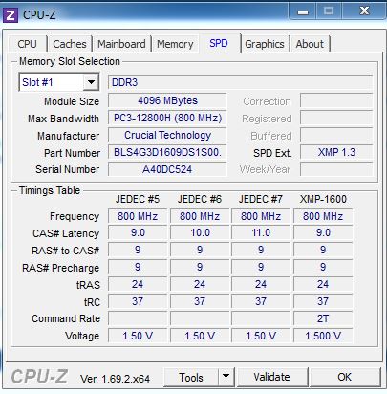The width and height of the screenshot is (387, 394).
Task: Switch to the CPU tab
Action: [27, 44]
